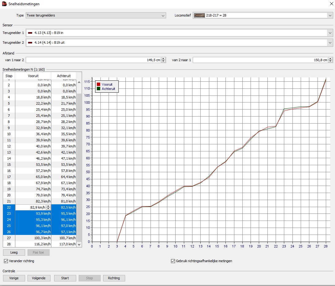Screen dimensions: 335x286
Task: Select step 14 Achteruit value 47,1 km/h
Action: 64,158
